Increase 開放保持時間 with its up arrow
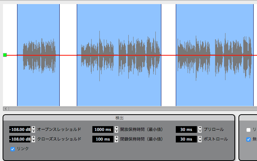257x161 pixels. [116, 128]
